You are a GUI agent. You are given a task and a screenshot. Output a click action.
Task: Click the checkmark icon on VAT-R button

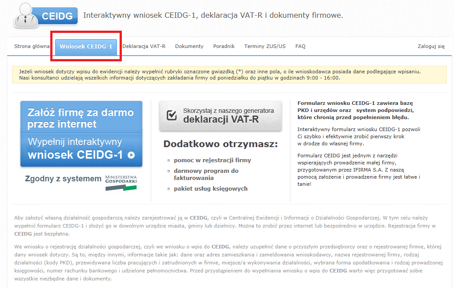pos(171,115)
